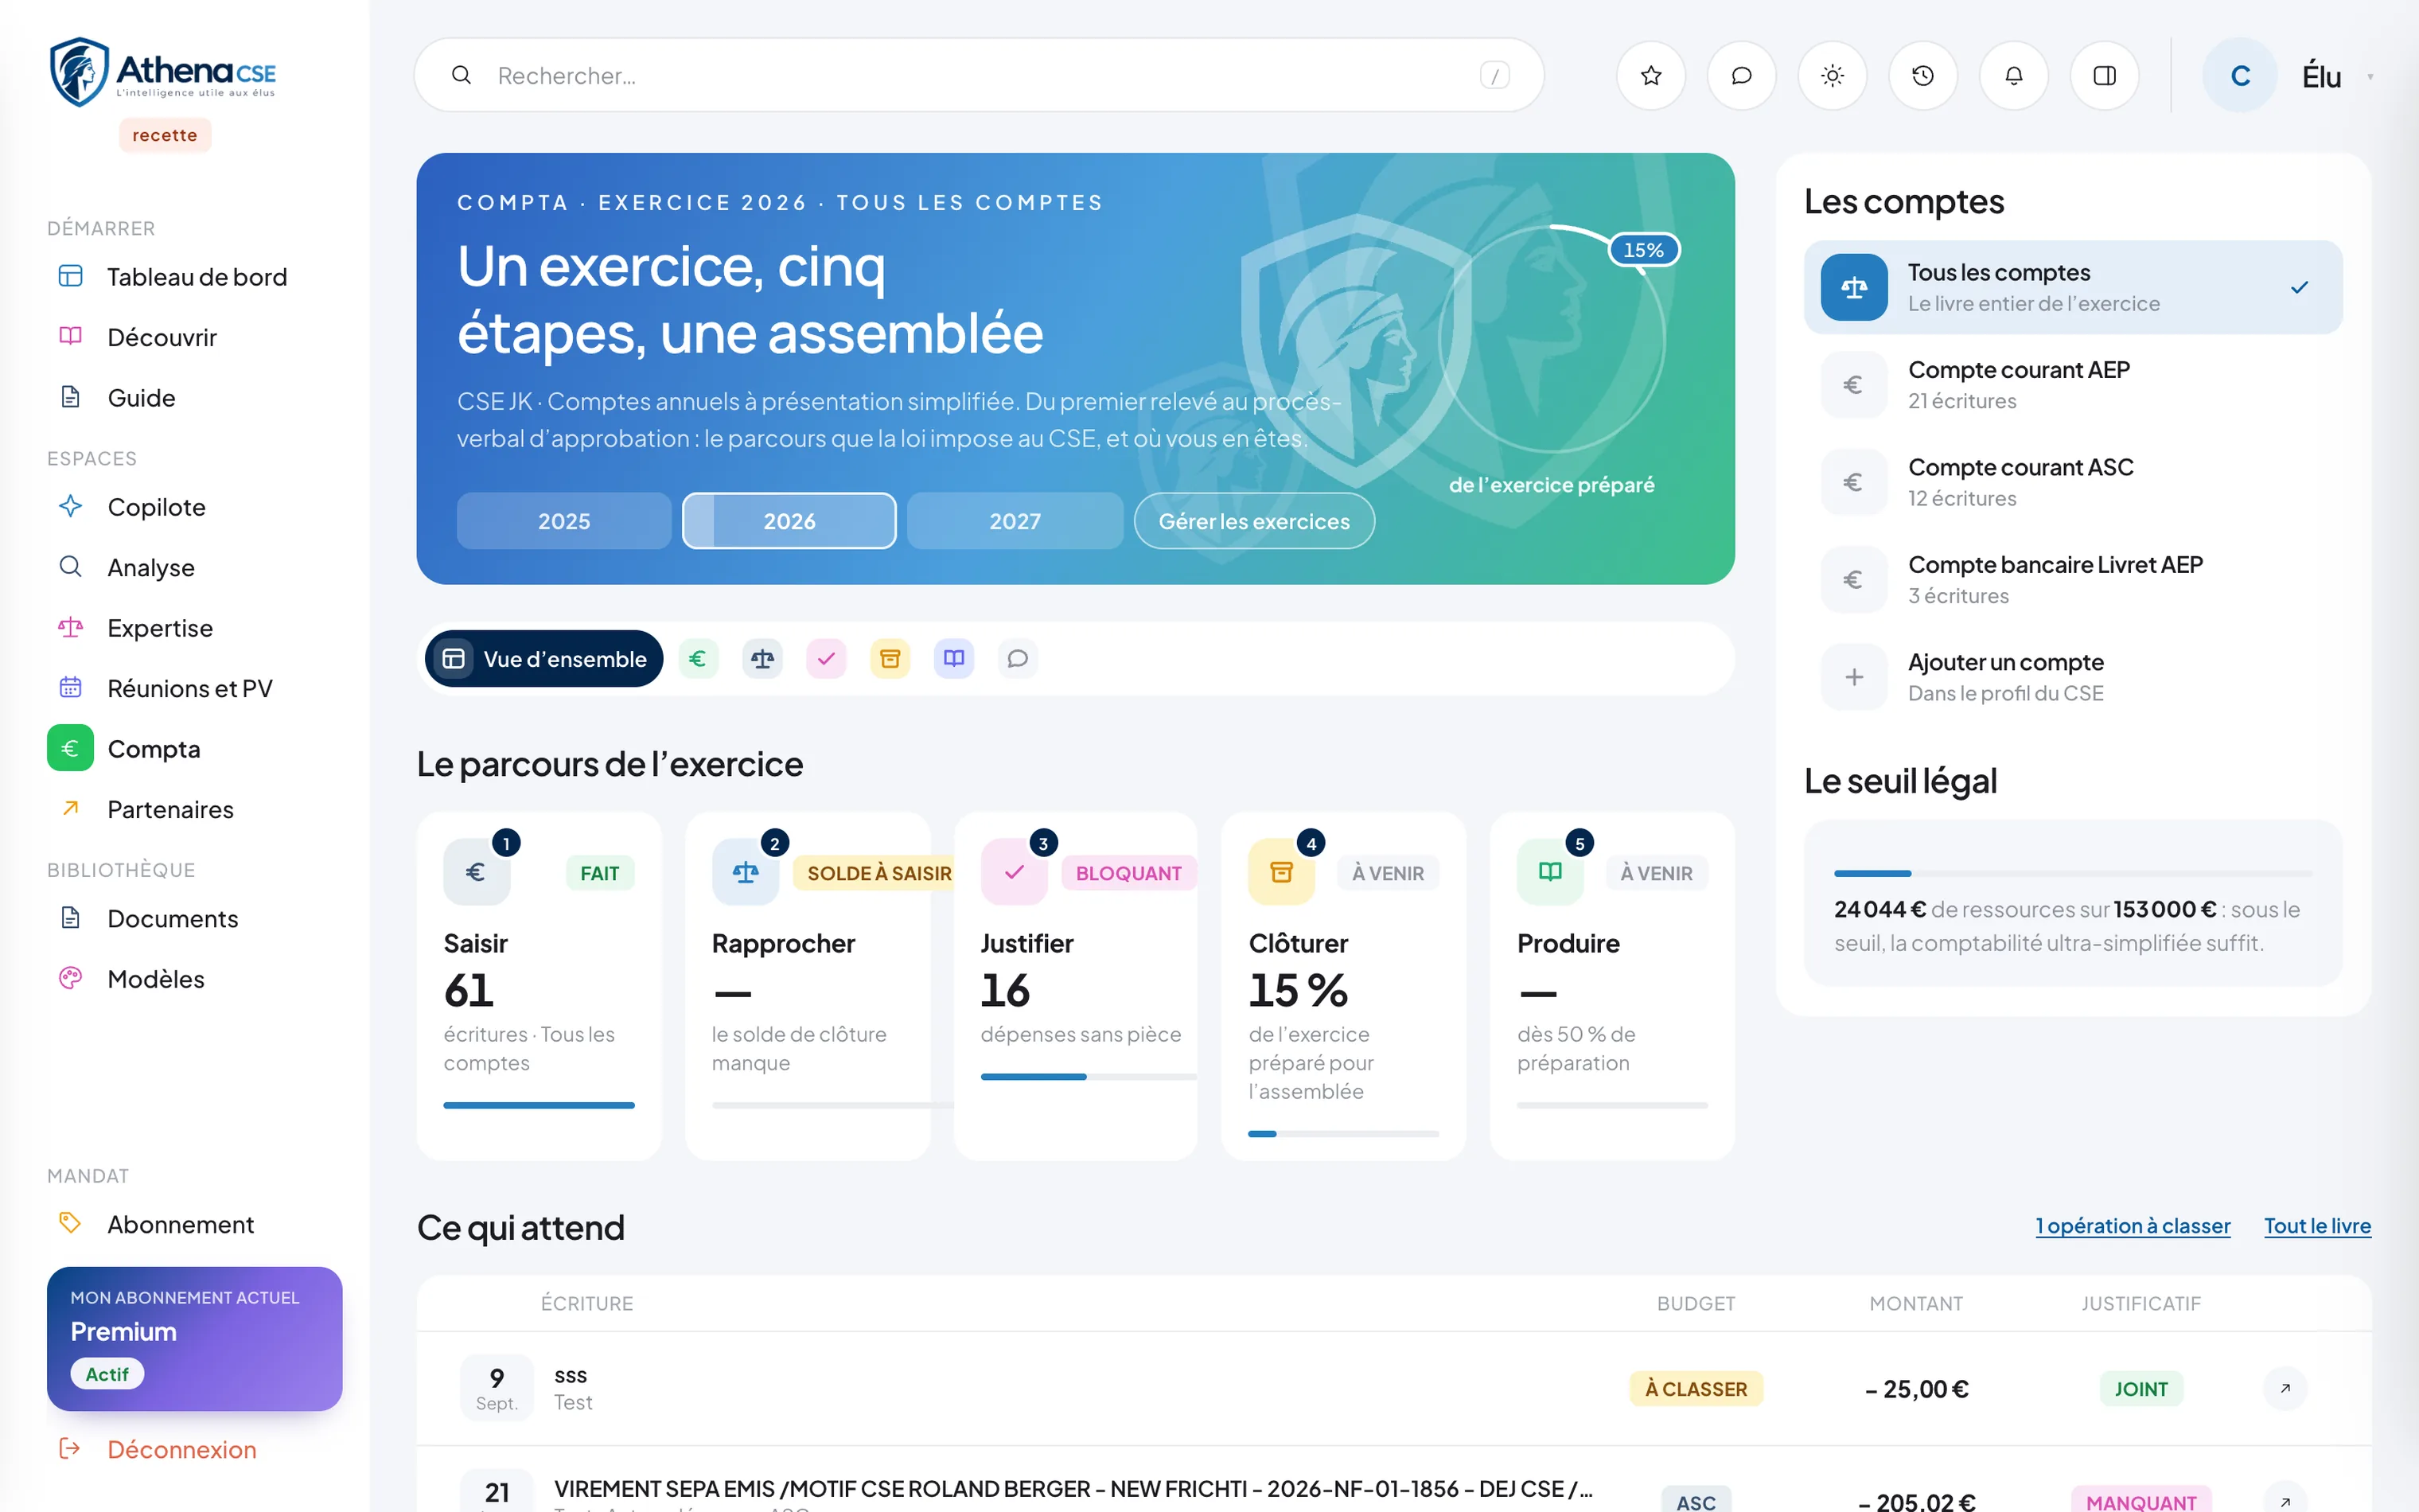Open history clock icon
2419x1512 pixels.
click(1922, 76)
